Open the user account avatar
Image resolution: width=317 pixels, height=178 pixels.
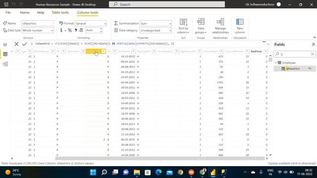coord(279,4)
